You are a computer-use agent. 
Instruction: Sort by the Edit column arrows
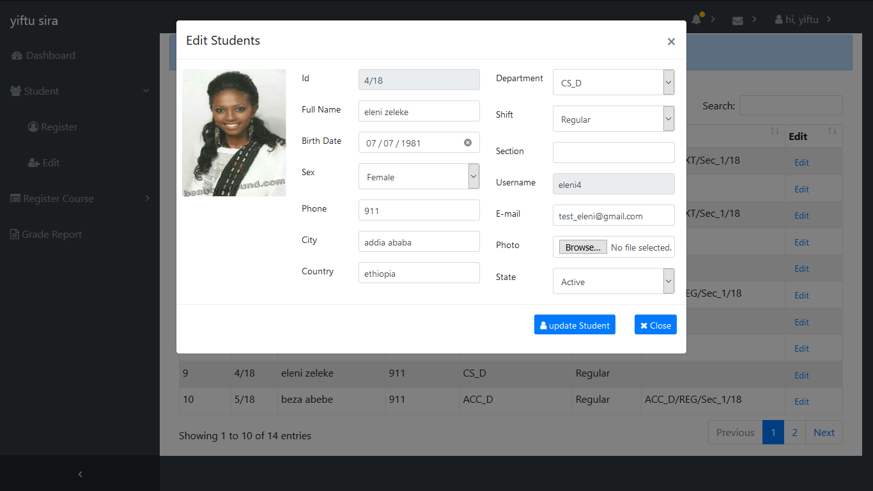[x=832, y=131]
